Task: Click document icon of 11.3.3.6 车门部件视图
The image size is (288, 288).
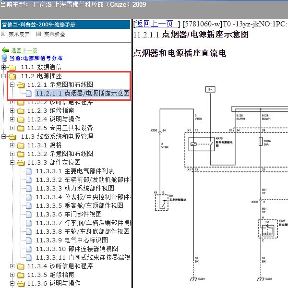Action: (28, 215)
